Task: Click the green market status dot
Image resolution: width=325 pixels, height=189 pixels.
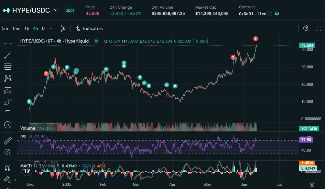Action: pyautogui.click(x=96, y=41)
